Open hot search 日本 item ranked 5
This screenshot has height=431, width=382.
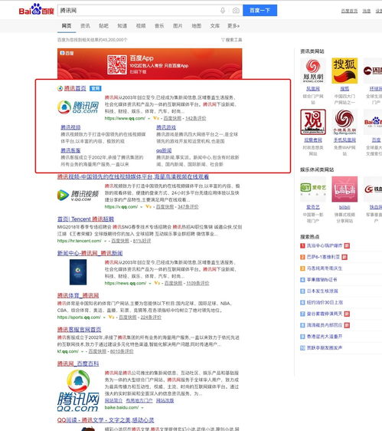pos(322,291)
